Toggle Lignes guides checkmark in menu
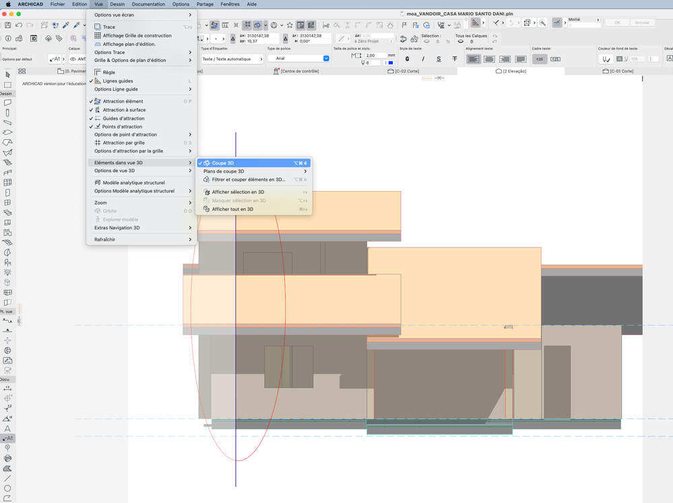673x503 pixels. tap(118, 81)
